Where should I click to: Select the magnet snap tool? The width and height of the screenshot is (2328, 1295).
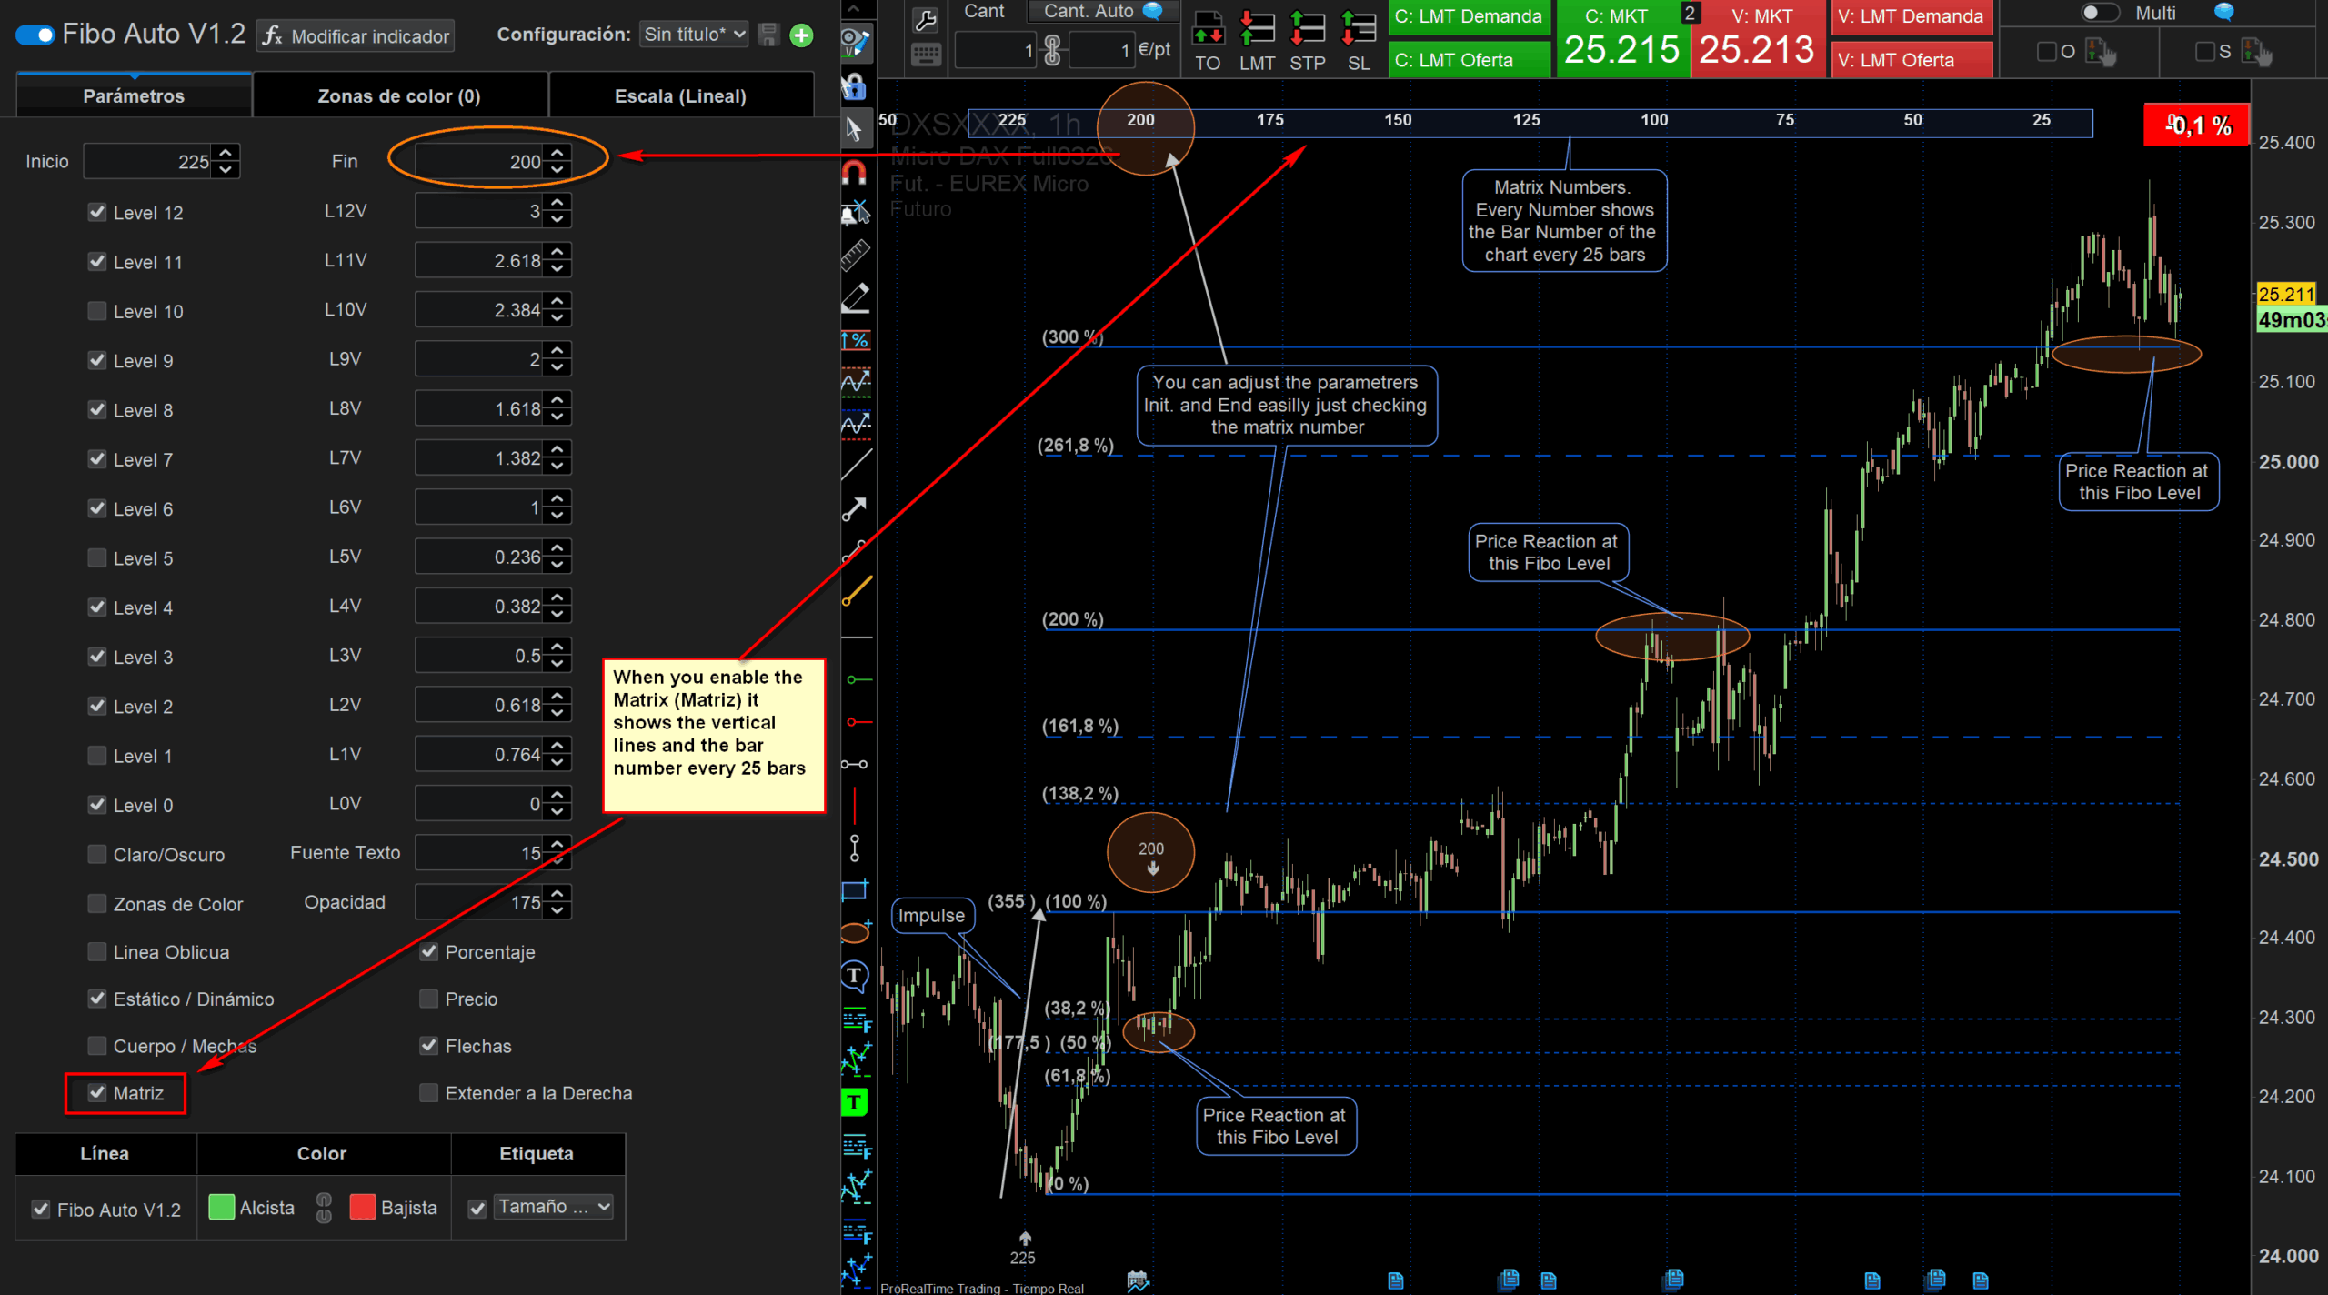pos(854,172)
